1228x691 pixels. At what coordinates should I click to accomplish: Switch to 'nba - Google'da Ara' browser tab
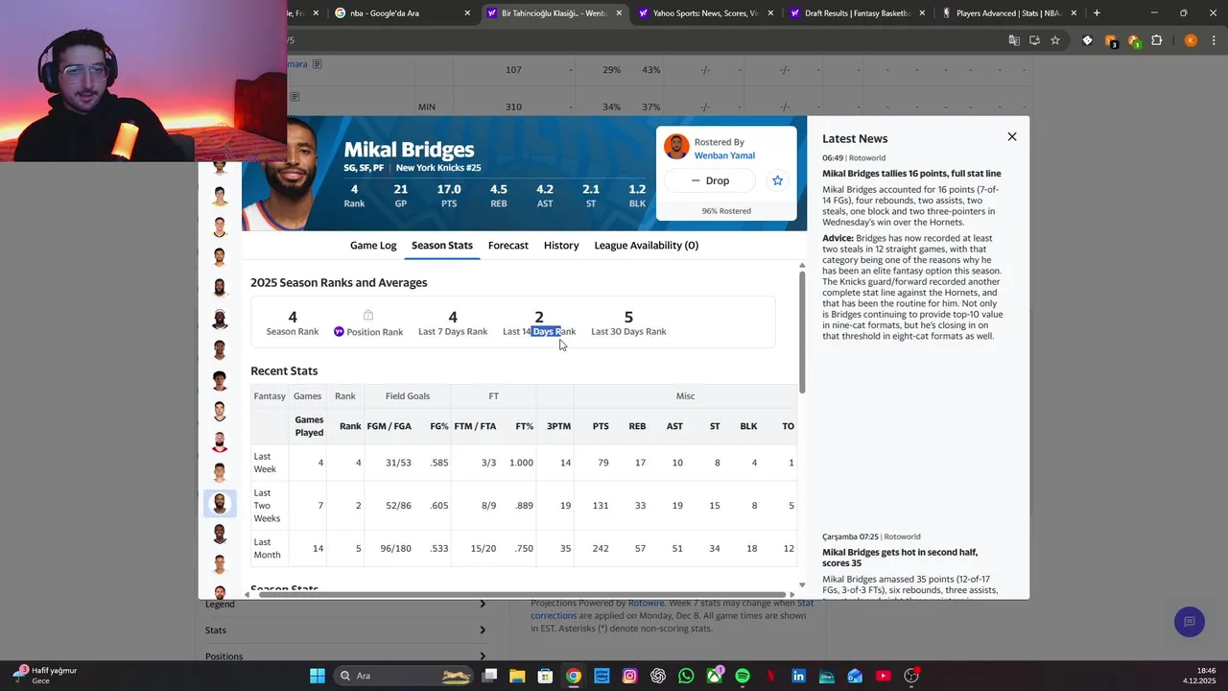pos(393,13)
